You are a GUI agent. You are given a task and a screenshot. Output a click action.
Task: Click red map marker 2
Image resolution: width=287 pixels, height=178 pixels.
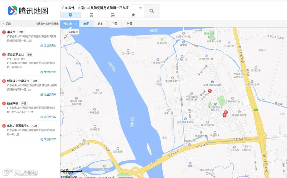[x=226, y=112]
